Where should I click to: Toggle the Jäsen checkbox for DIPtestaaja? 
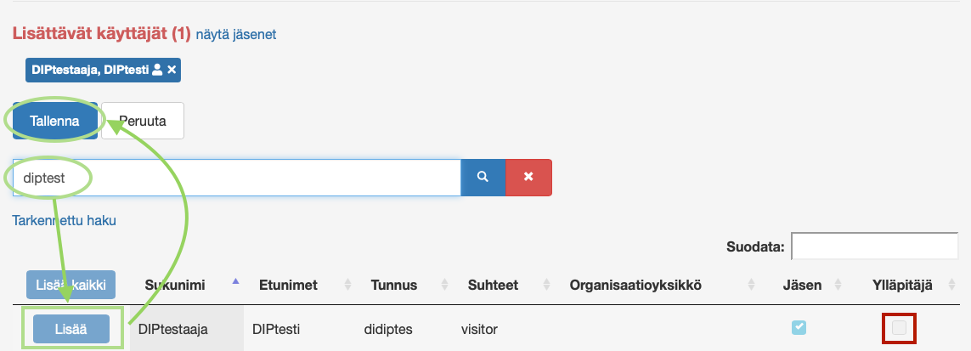799,327
